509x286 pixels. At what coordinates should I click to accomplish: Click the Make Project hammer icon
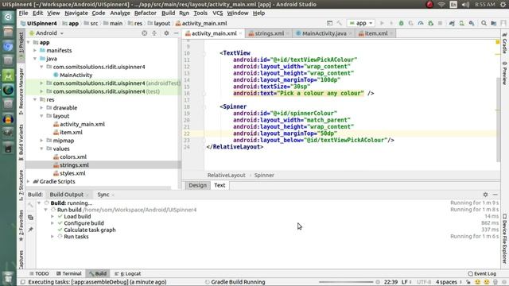[x=340, y=23]
